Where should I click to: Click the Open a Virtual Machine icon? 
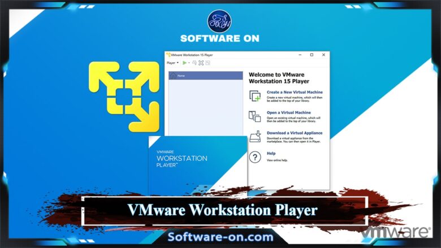(255, 116)
